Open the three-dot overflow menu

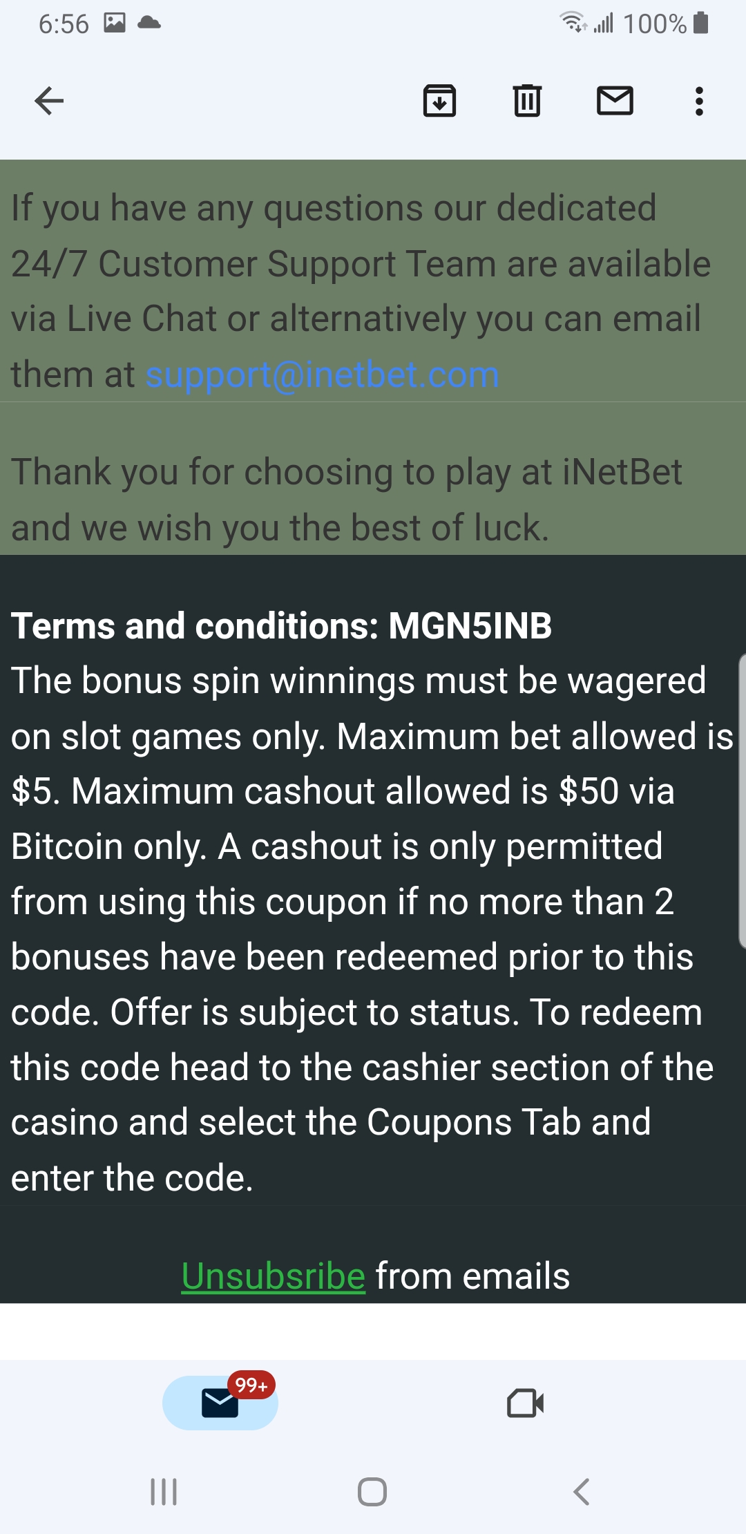[699, 102]
